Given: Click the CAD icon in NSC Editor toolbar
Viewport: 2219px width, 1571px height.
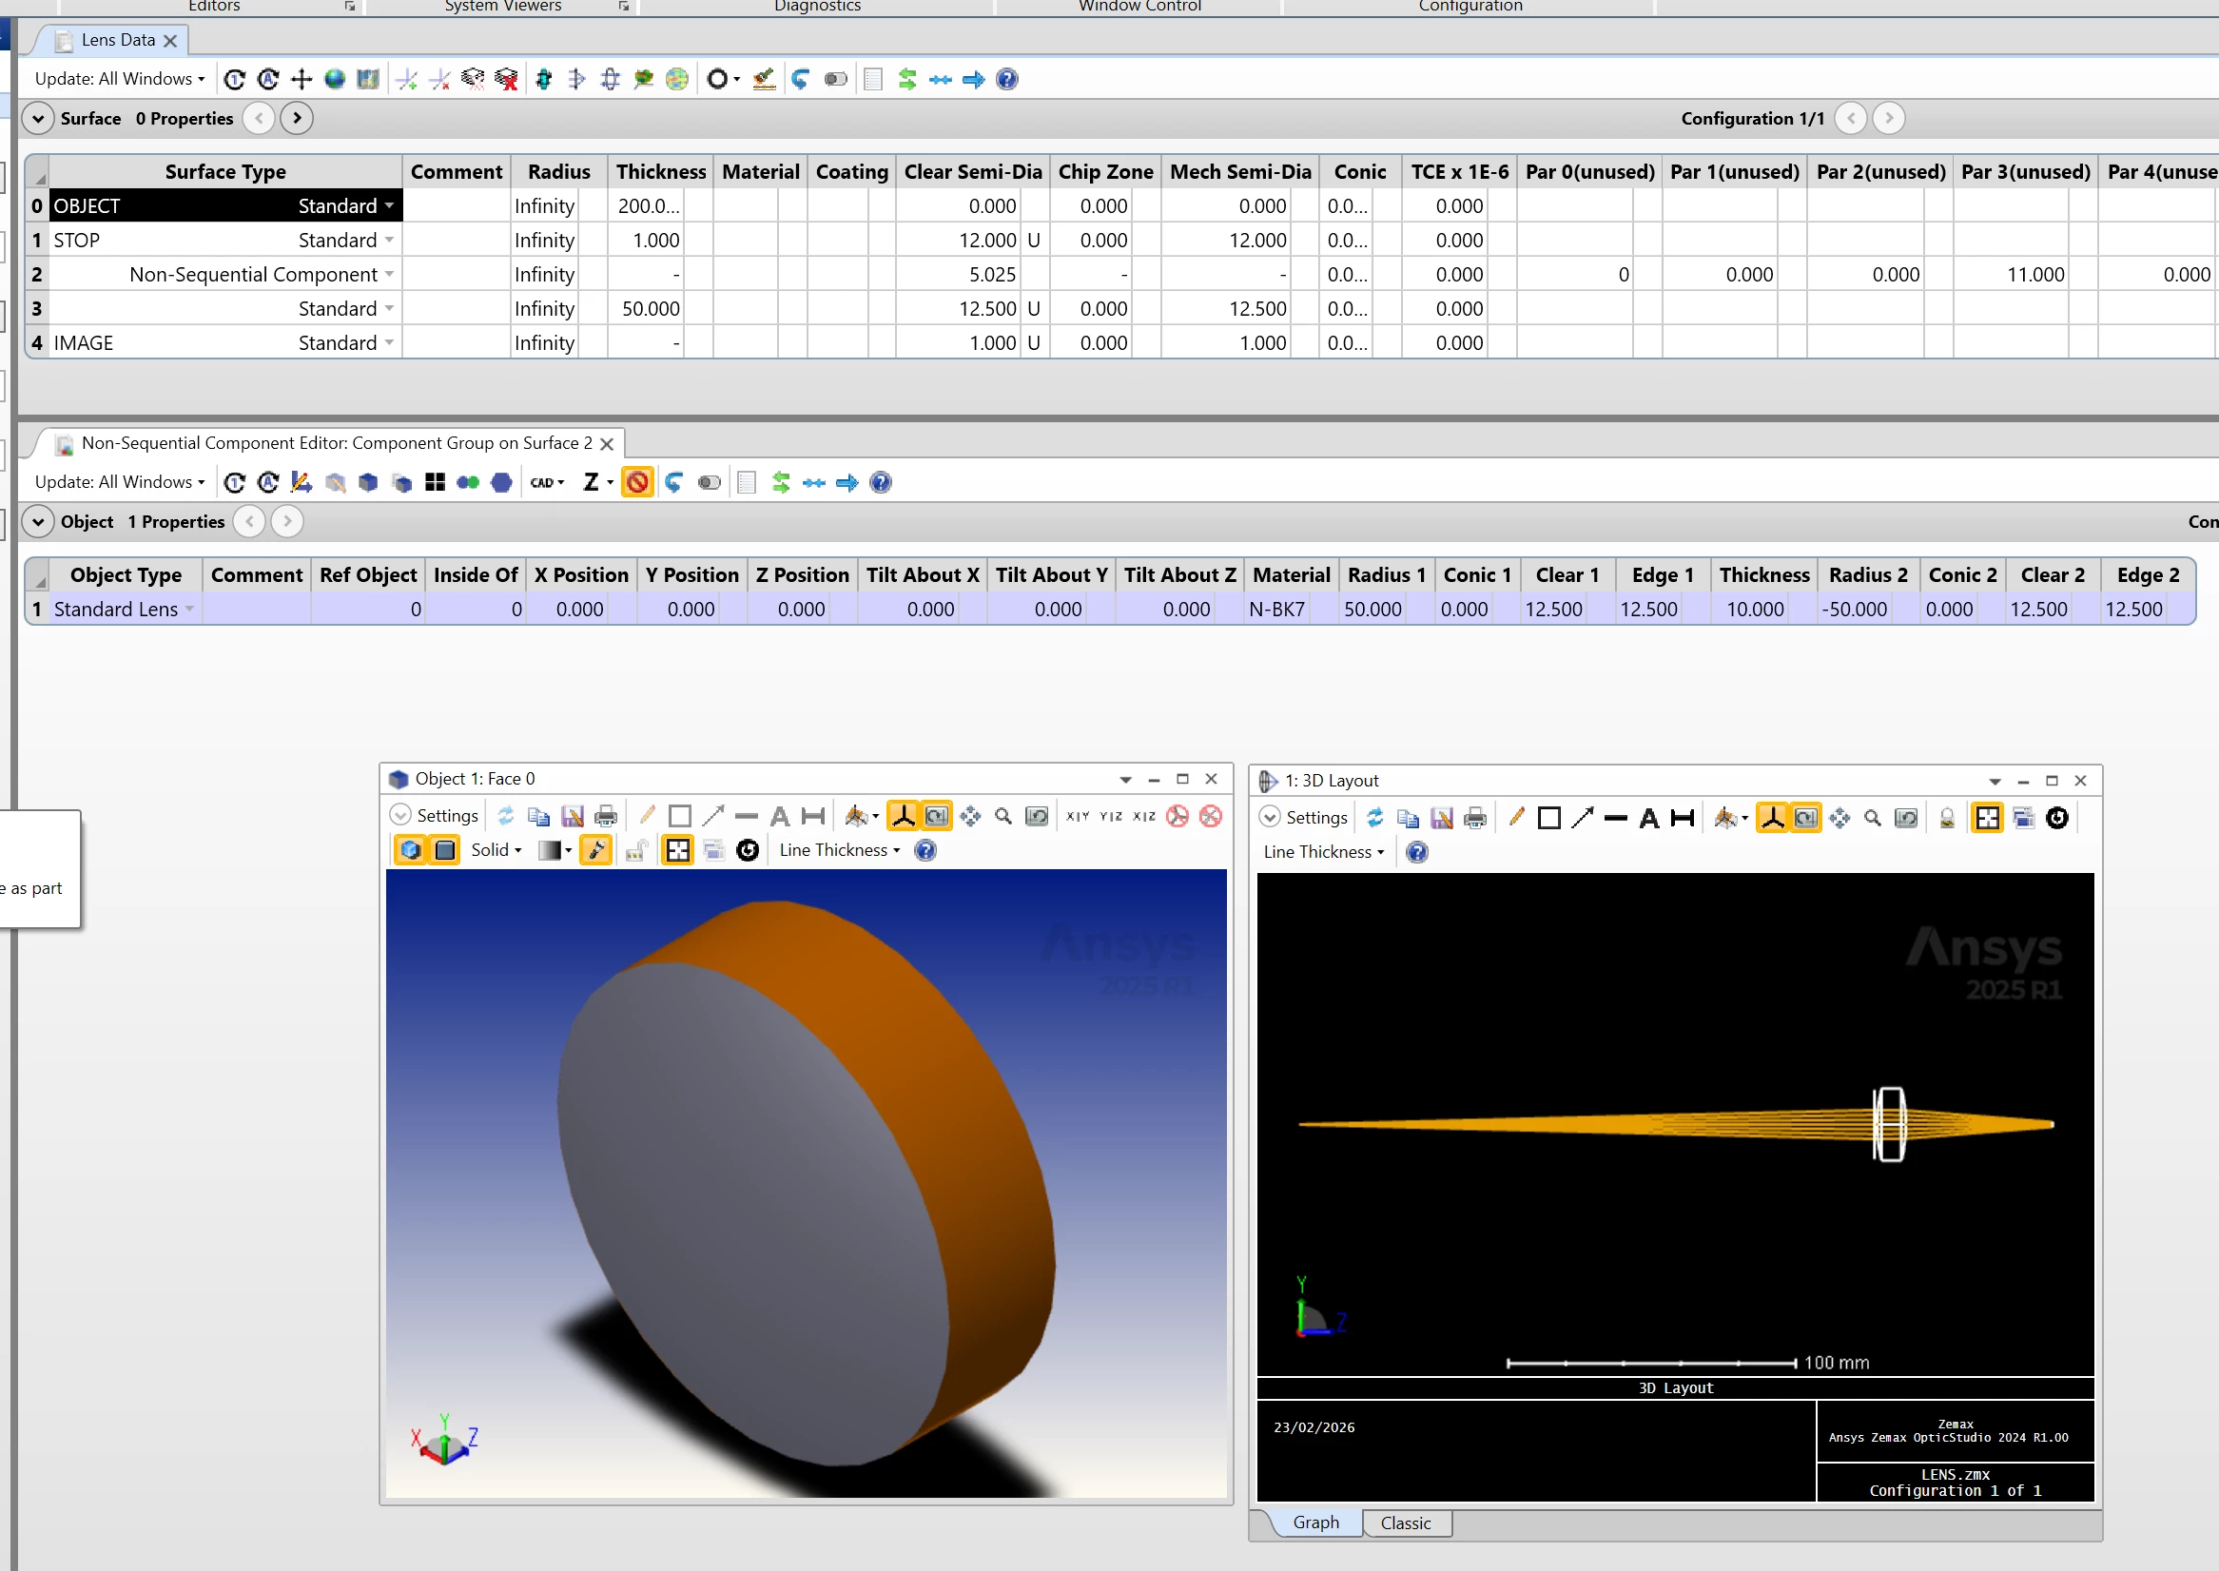Looking at the screenshot, I should (x=546, y=483).
